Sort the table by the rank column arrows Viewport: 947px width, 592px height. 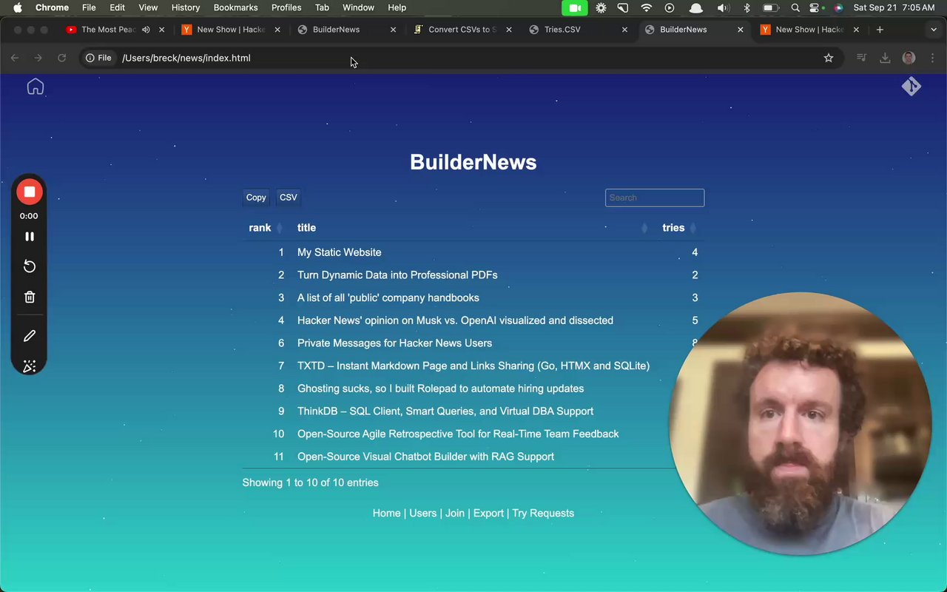pyautogui.click(x=280, y=228)
